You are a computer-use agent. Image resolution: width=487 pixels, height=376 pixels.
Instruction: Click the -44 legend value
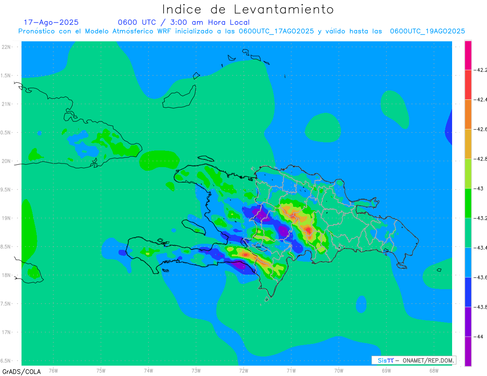click(478, 337)
